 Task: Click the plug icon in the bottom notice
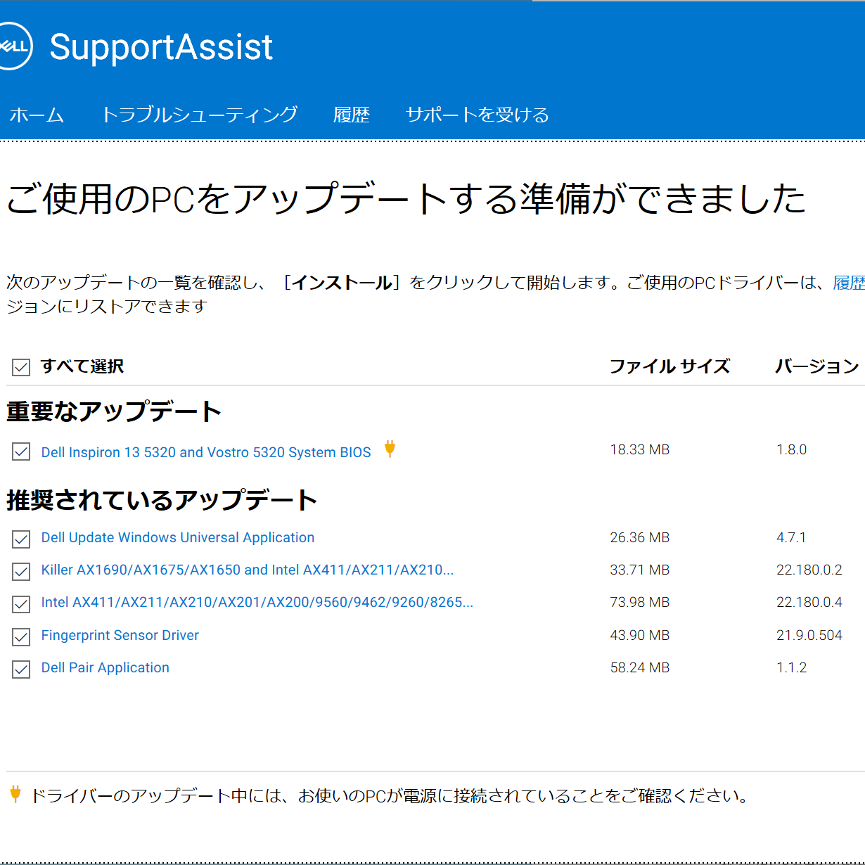[15, 795]
